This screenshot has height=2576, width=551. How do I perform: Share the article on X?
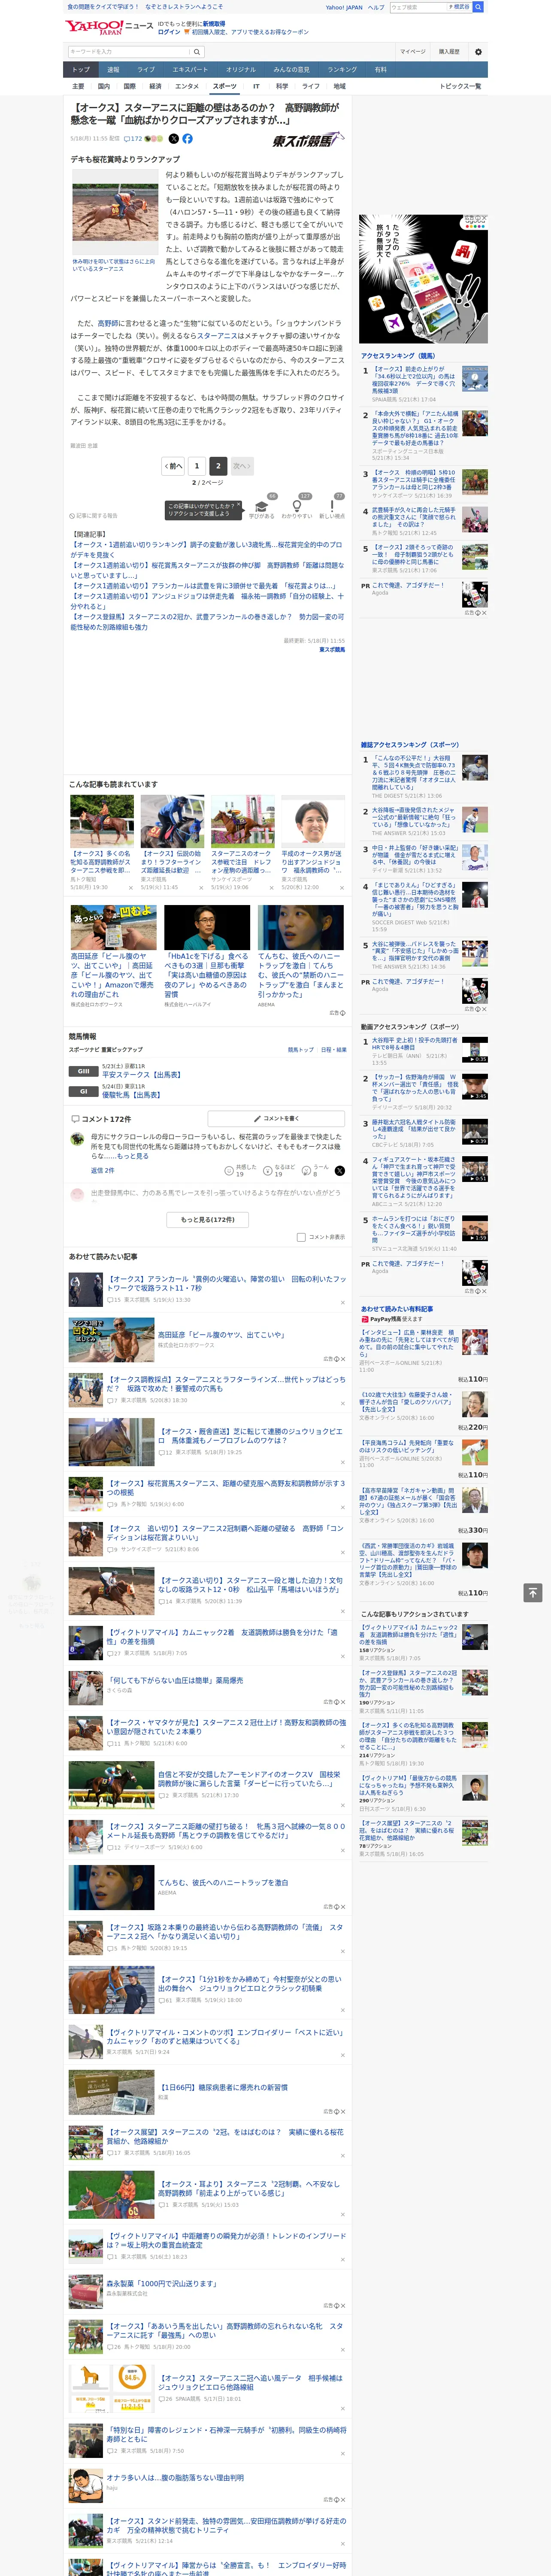coord(174,139)
